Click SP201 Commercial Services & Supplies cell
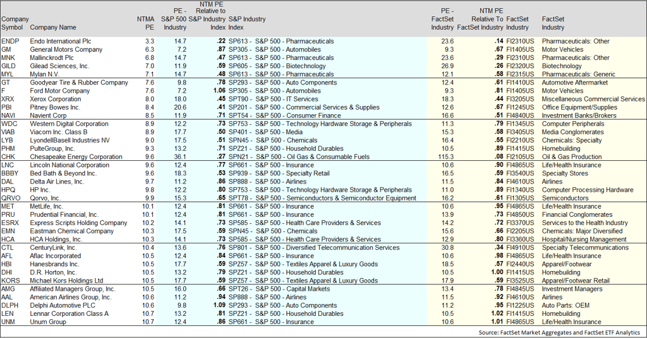647x338 pixels. tap(304, 107)
